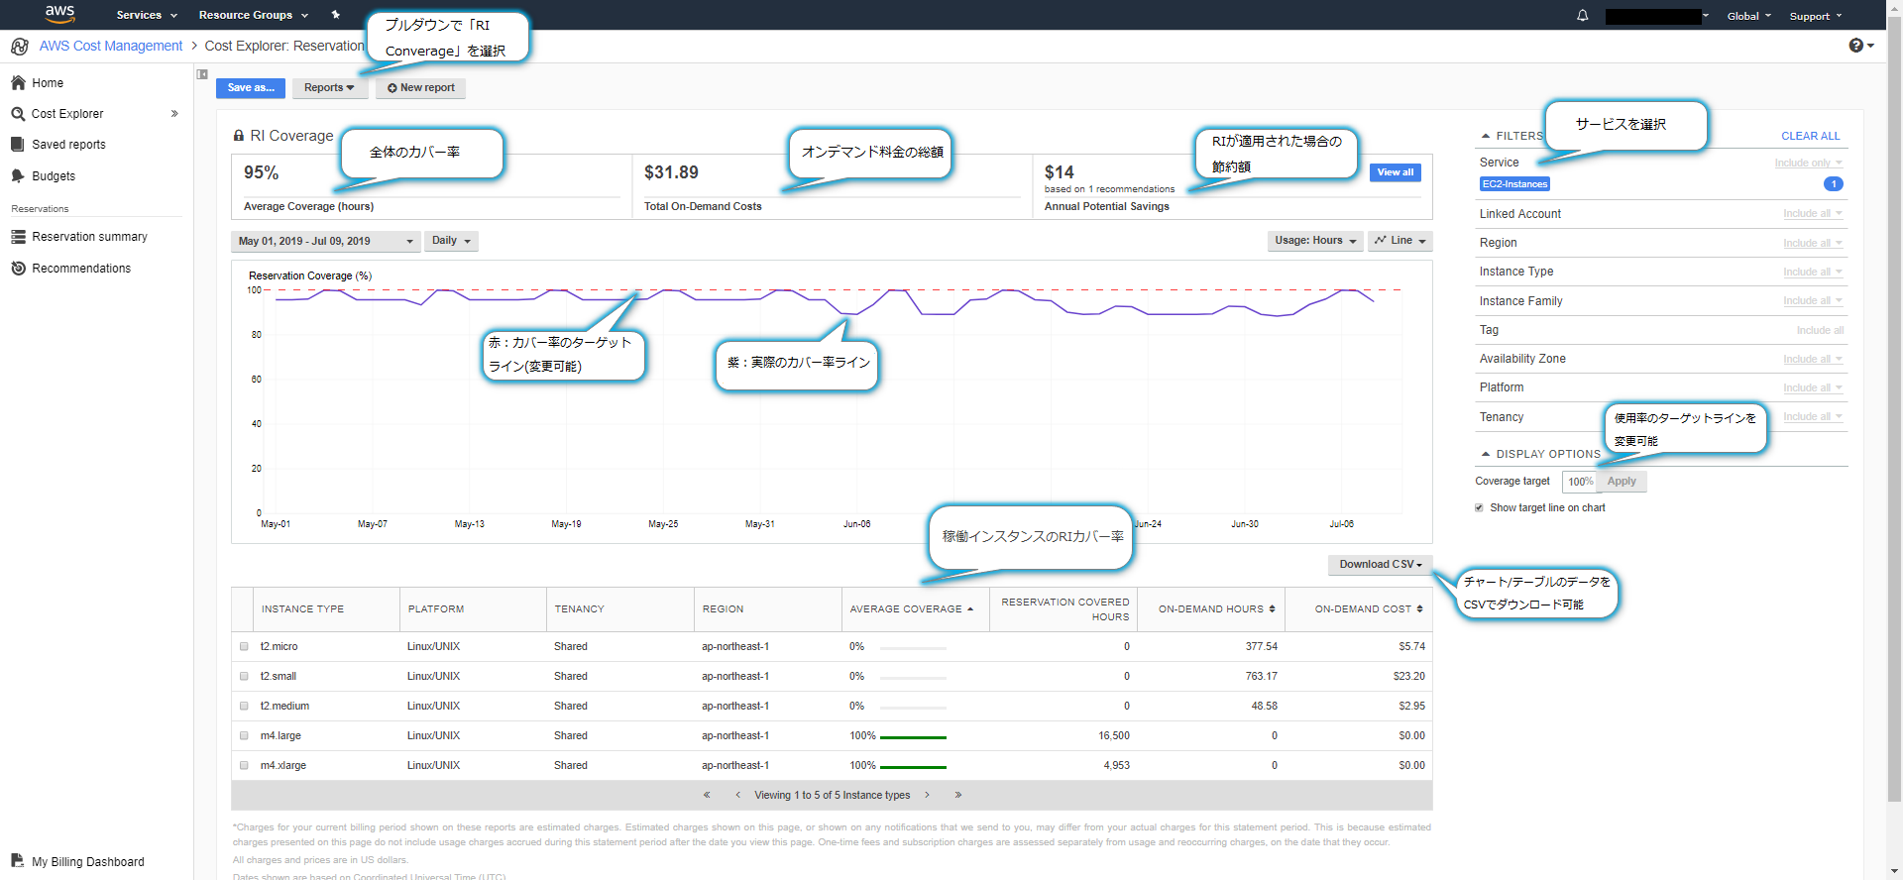The image size is (1903, 880).
Task: Click the Cost Management logo icon
Action: pos(20,47)
